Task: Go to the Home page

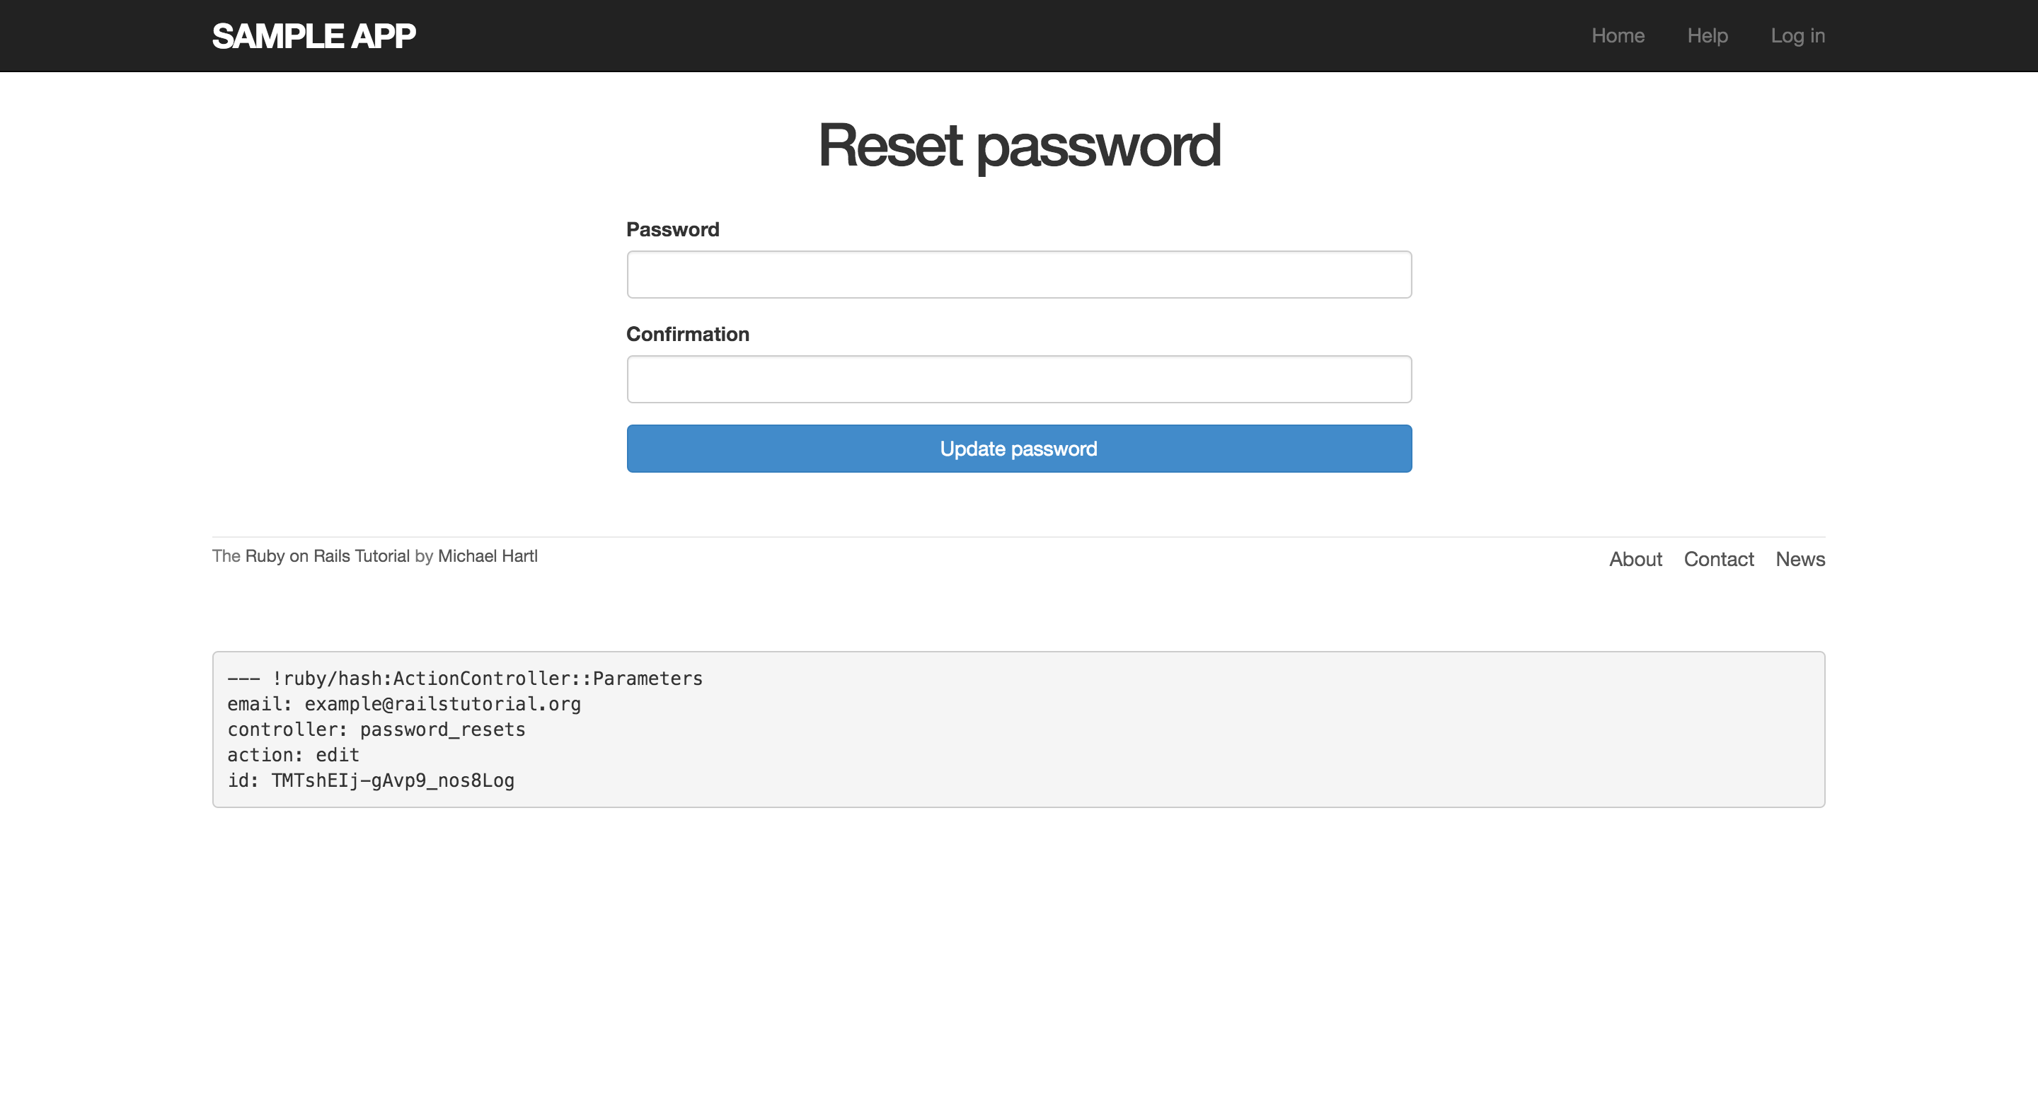Action: 1617,35
